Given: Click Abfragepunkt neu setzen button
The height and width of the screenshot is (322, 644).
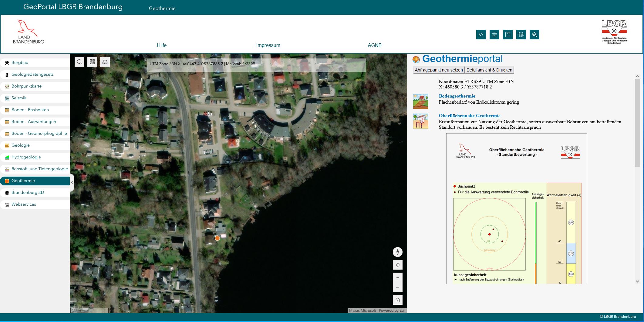Looking at the screenshot, I should click(439, 70).
